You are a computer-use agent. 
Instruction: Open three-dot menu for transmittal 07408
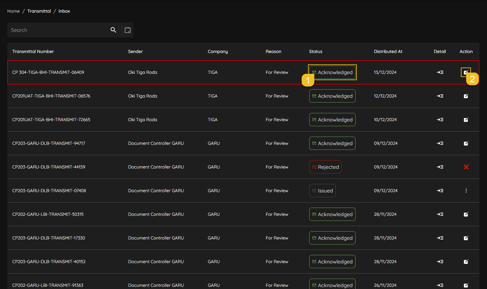pos(466,191)
